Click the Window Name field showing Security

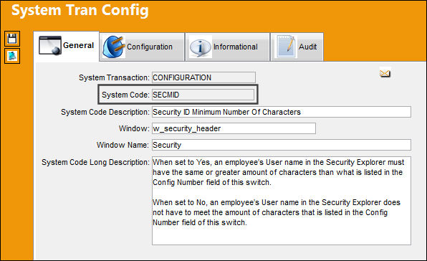282,145
